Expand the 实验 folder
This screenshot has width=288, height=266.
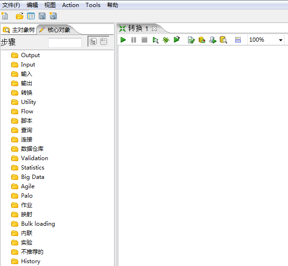[22, 242]
